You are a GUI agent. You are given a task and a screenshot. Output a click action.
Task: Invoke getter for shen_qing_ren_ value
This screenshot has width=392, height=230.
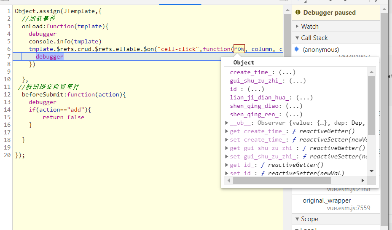[x=294, y=115]
